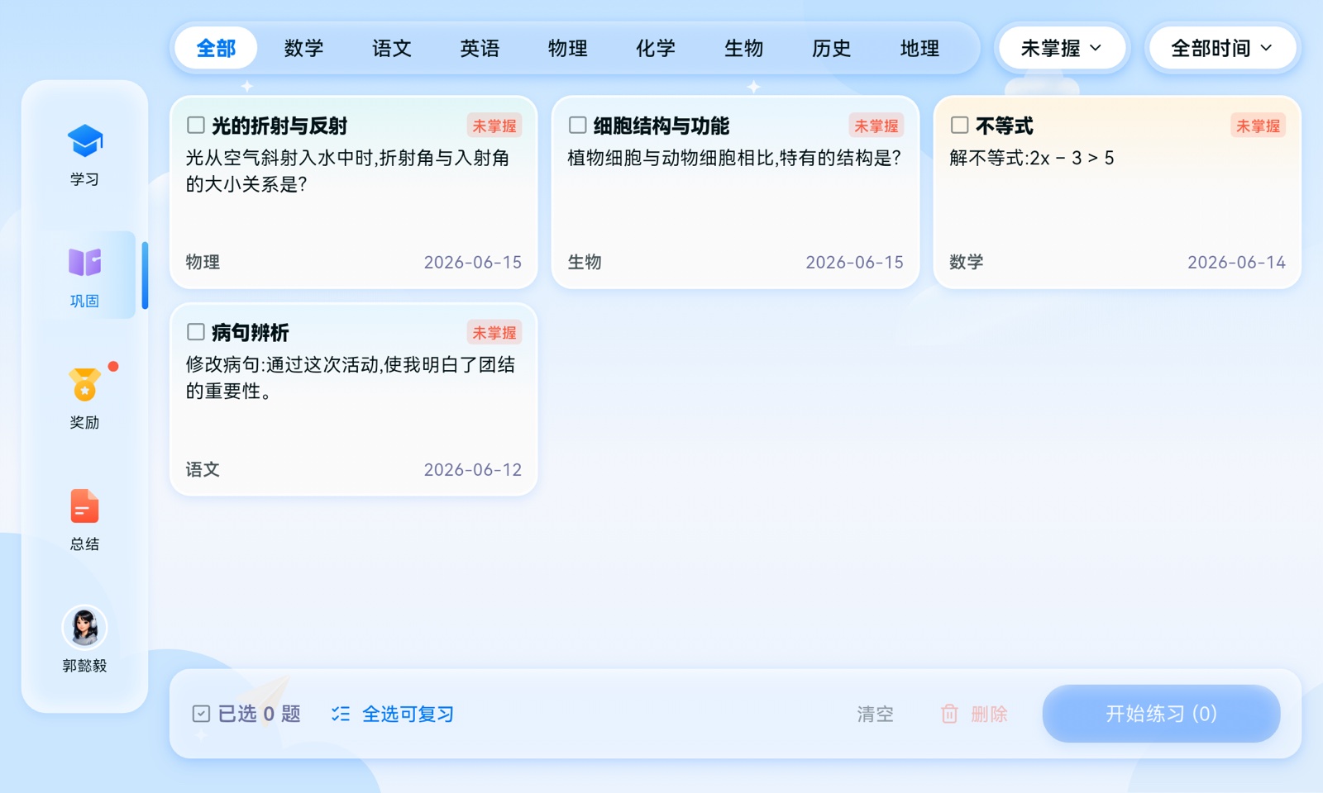The image size is (1323, 793).
Task: Expand the 全部时间 time filter dropdown
Action: (1222, 49)
